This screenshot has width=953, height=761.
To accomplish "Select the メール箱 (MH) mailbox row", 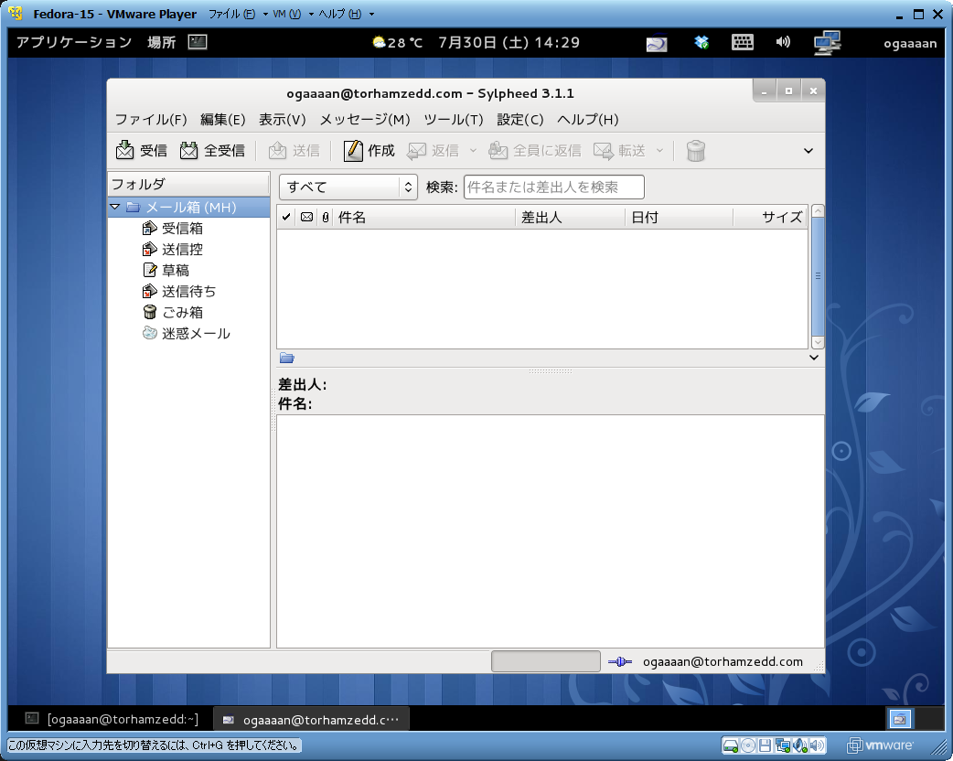I will (x=189, y=208).
